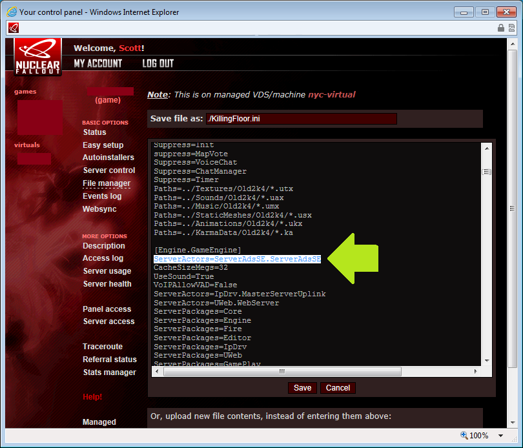Click the editor's vertical scrollbar thumb
The width and height of the screenshot is (523, 448).
point(487,172)
